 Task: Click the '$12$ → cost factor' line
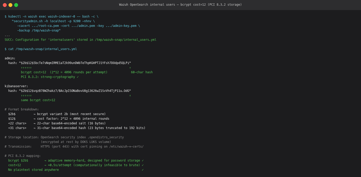click(59, 119)
